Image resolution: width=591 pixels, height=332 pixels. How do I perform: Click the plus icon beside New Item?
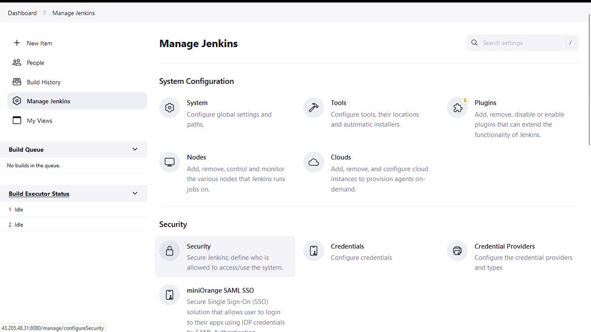[x=17, y=43]
